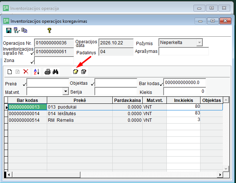Viewport: 236px width, 183px height.
Task: Click the Objektas input field
Action: click(x=116, y=83)
